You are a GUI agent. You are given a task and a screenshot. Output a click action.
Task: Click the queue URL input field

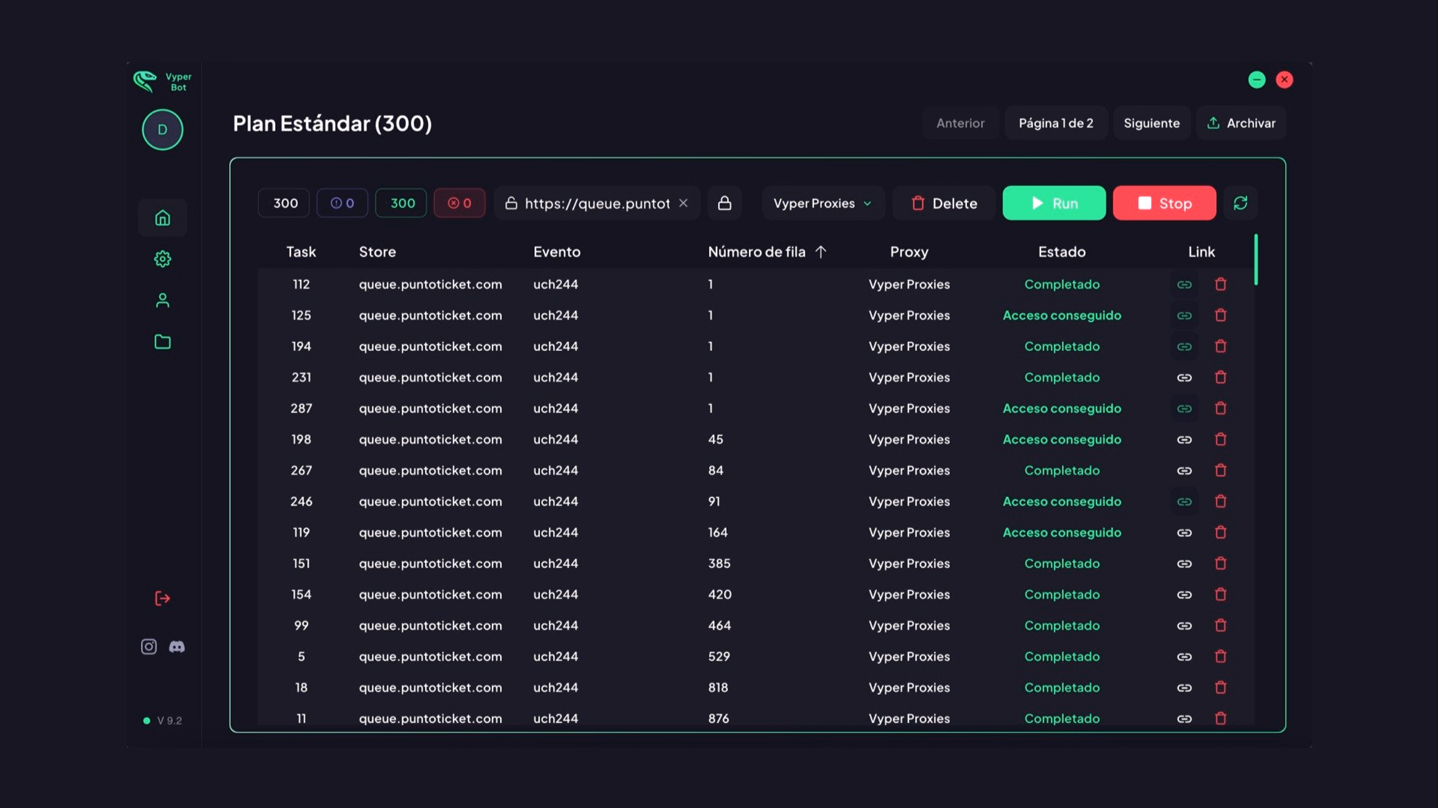[x=597, y=203]
